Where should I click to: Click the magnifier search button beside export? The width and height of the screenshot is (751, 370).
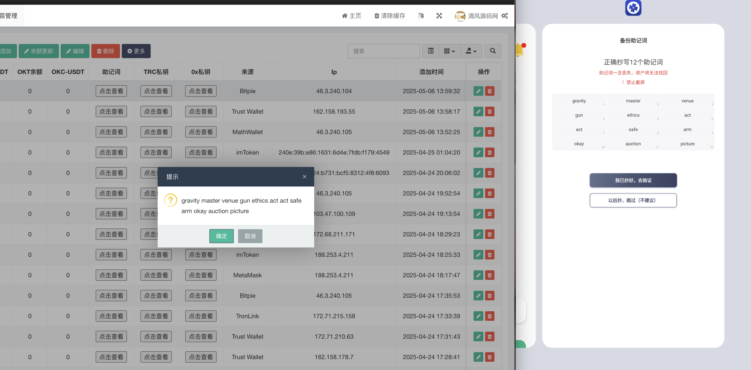pyautogui.click(x=493, y=51)
